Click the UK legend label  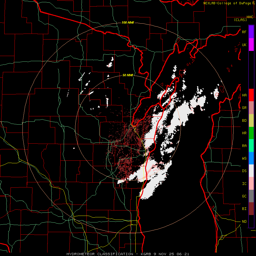coord(244,45)
